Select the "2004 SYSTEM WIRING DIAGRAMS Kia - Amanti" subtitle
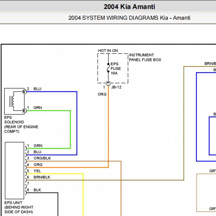 pos(130,18)
